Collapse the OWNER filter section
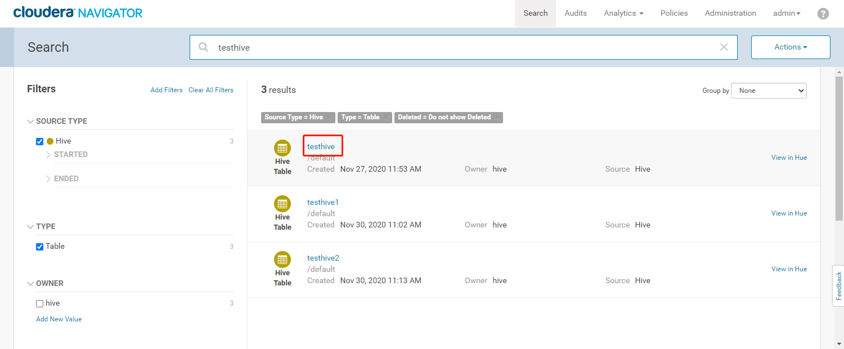 tap(30, 283)
